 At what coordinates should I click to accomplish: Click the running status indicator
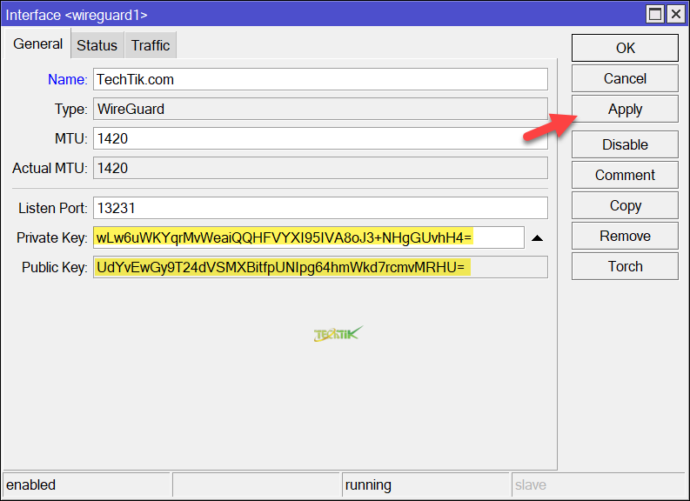pos(425,484)
